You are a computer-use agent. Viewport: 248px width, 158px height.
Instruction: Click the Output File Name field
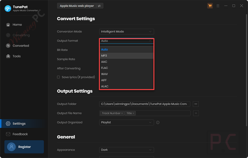tap(144, 113)
